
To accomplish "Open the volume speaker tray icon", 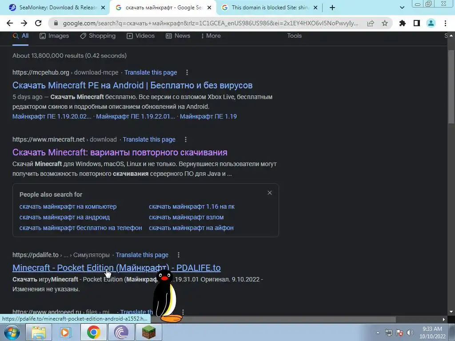I will tap(410, 333).
